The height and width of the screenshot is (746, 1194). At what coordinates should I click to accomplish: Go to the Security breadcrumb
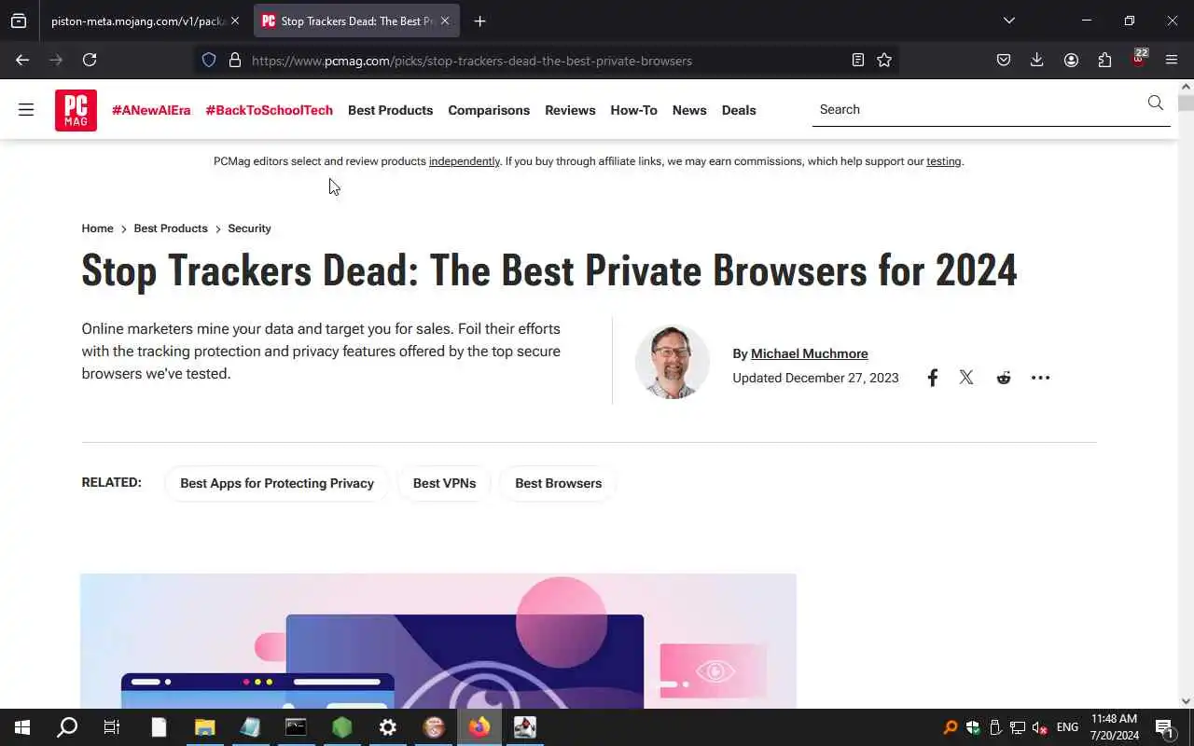tap(249, 228)
